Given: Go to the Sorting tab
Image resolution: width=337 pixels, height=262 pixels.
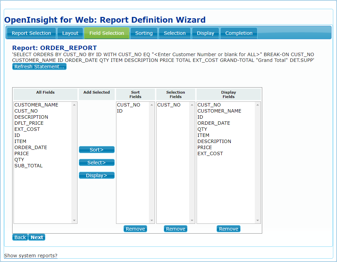Looking at the screenshot, I should pyautogui.click(x=144, y=33).
